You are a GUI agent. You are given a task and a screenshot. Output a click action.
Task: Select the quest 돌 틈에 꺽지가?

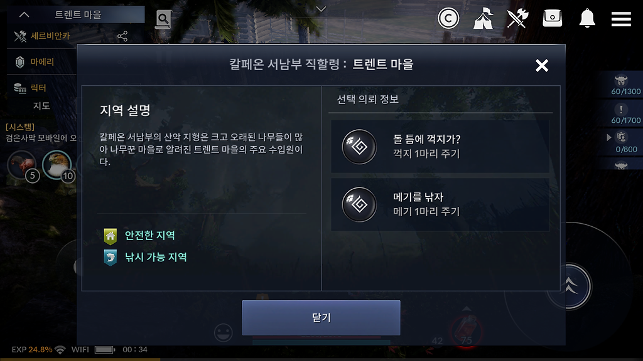point(440,147)
